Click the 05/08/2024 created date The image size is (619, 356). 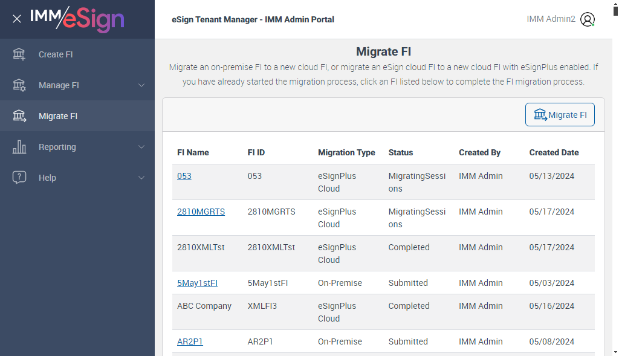[551, 341]
